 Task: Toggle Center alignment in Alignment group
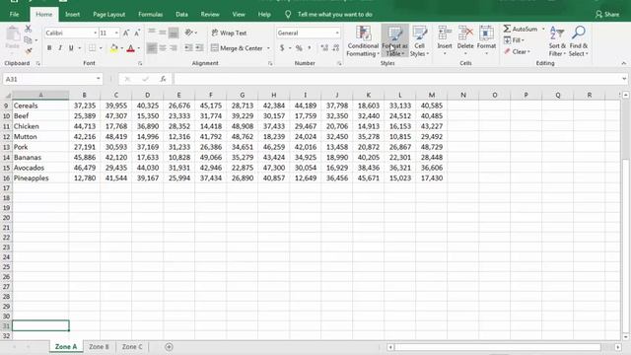pyautogui.click(x=163, y=48)
